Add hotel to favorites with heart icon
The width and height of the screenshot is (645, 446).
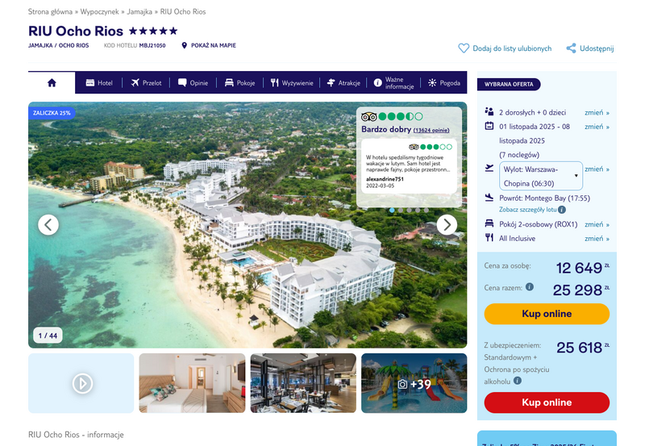point(464,48)
